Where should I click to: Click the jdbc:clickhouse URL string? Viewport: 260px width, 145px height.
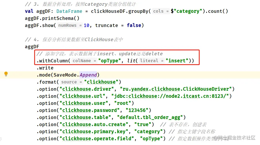(x=170, y=96)
